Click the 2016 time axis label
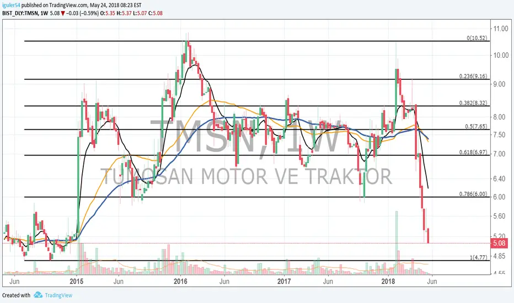 click(180, 281)
